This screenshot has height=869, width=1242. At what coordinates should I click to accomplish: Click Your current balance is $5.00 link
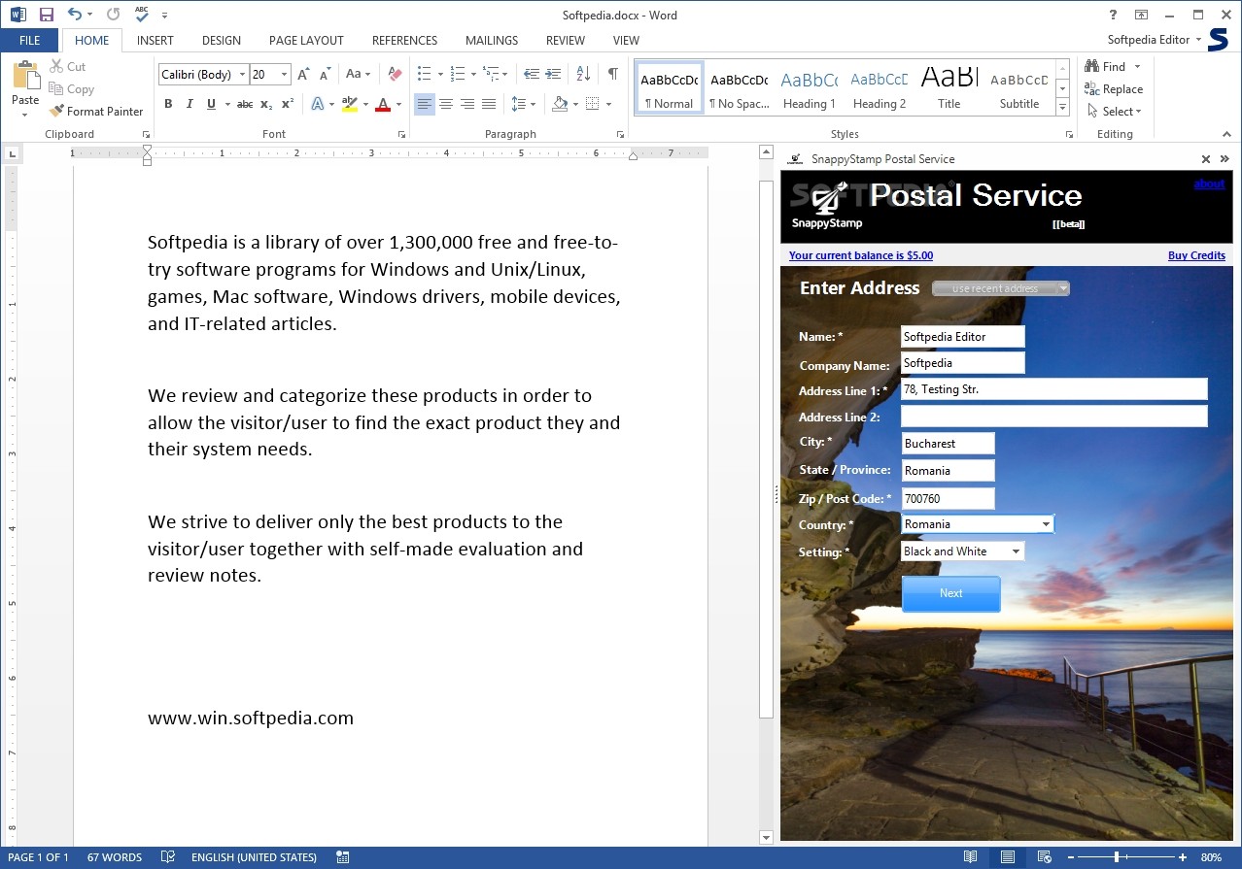pos(861,255)
